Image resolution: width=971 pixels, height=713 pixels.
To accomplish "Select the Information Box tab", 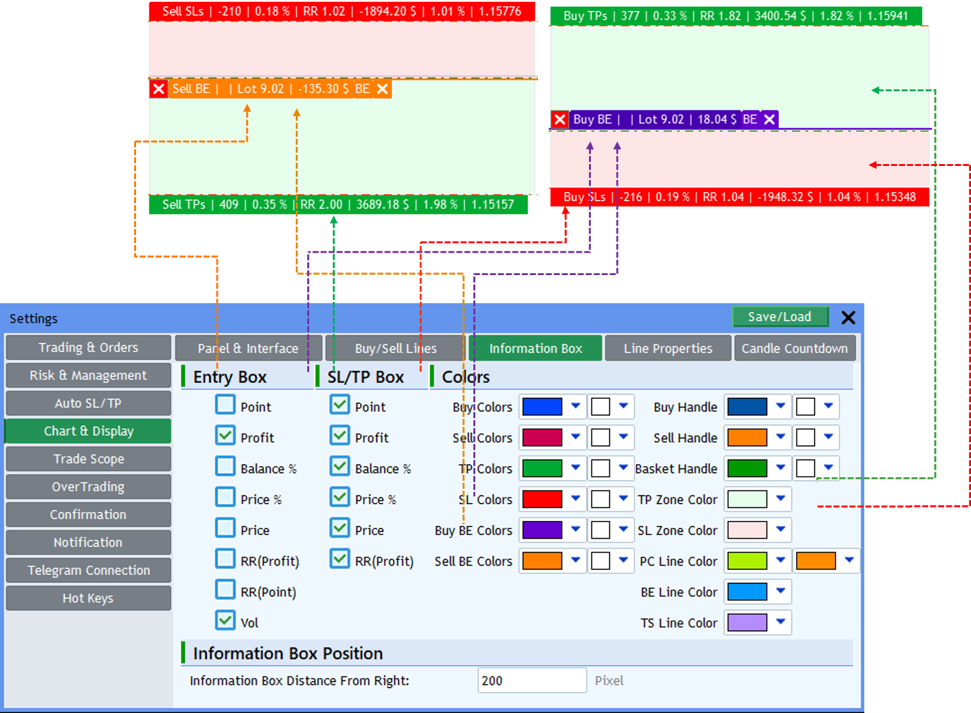I will pyautogui.click(x=535, y=349).
